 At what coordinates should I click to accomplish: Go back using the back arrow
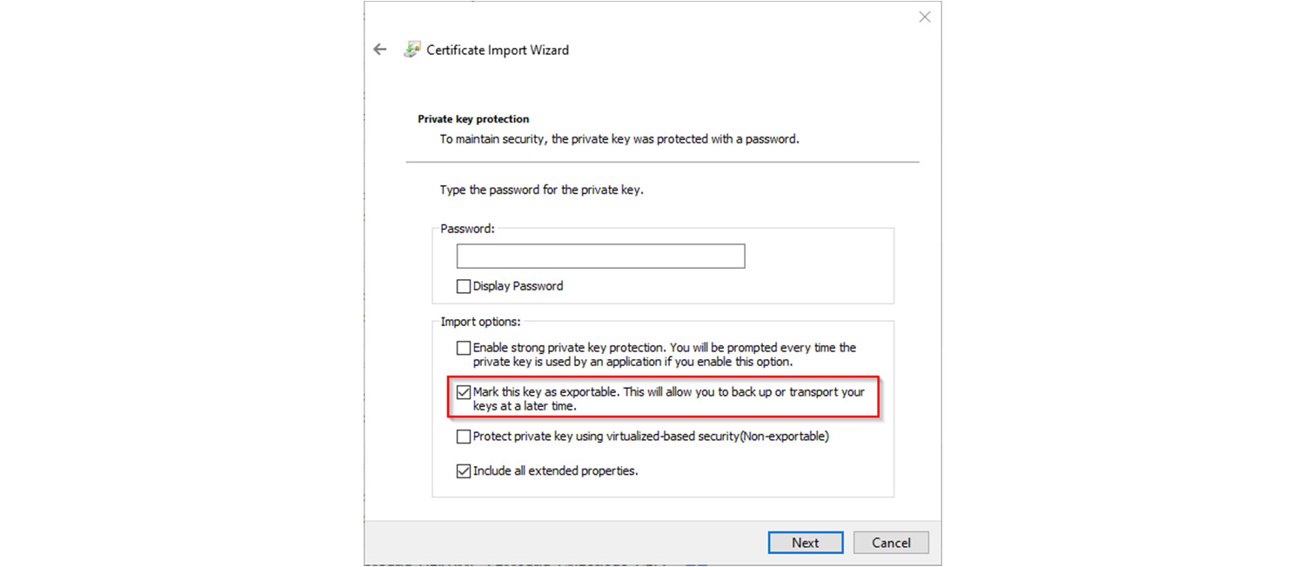[x=380, y=50]
